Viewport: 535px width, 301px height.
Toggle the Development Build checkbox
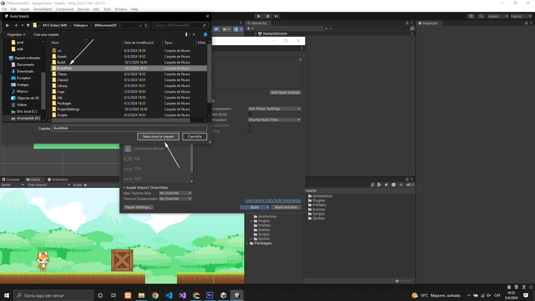(x=250, y=114)
